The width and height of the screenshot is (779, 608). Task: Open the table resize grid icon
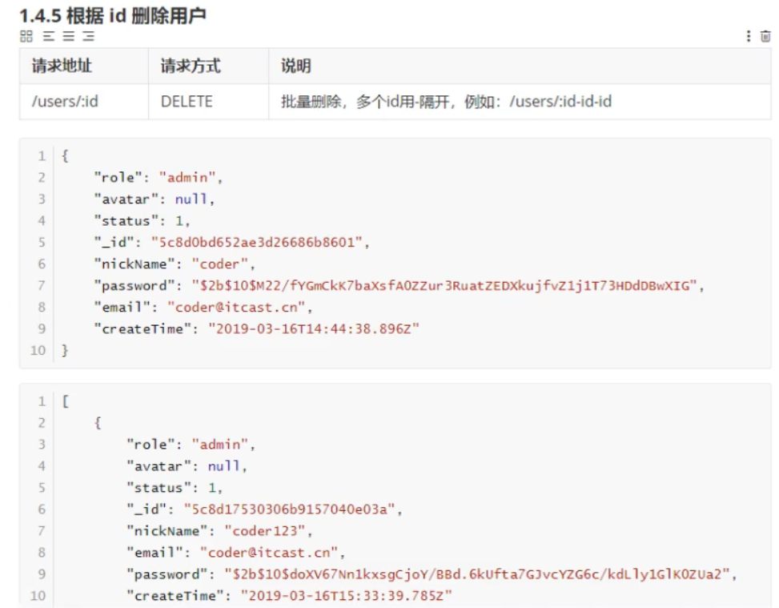coord(26,35)
